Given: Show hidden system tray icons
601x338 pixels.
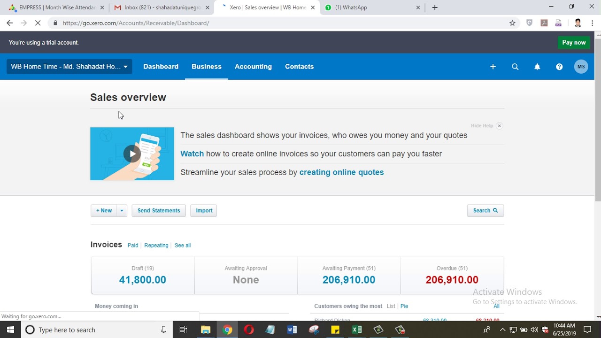Looking at the screenshot, I should 502,330.
